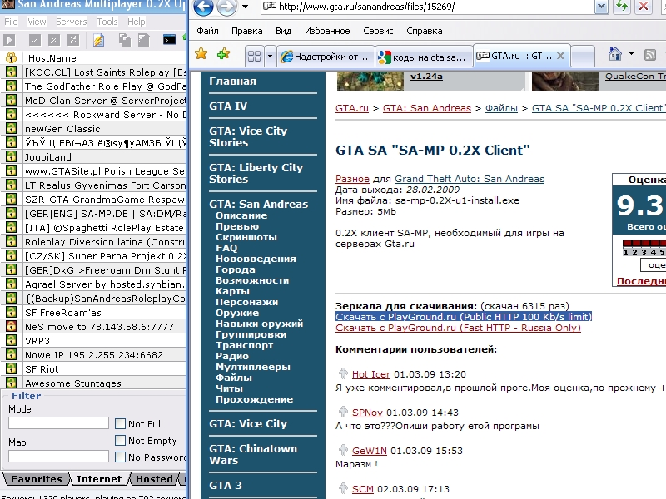Click the browser Forward arrow button
666x499 pixels.
(x=226, y=7)
